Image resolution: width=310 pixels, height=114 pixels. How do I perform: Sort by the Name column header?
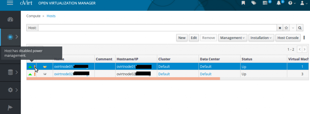tap(74, 59)
